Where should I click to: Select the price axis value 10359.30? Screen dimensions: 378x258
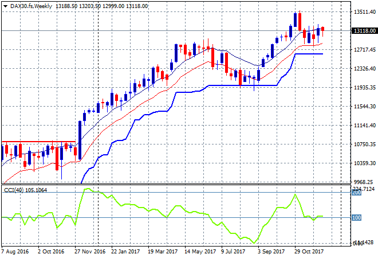point(365,163)
